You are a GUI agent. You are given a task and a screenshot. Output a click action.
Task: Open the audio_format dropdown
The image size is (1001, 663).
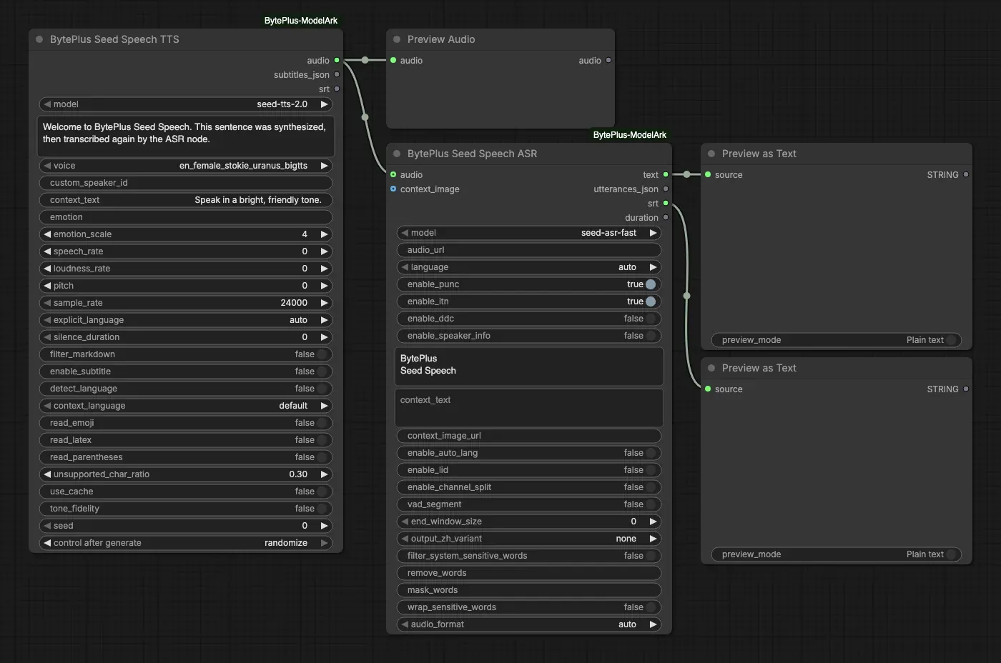click(x=529, y=624)
